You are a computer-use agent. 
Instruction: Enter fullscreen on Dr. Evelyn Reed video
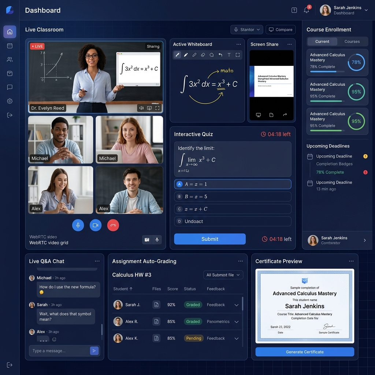point(157,108)
